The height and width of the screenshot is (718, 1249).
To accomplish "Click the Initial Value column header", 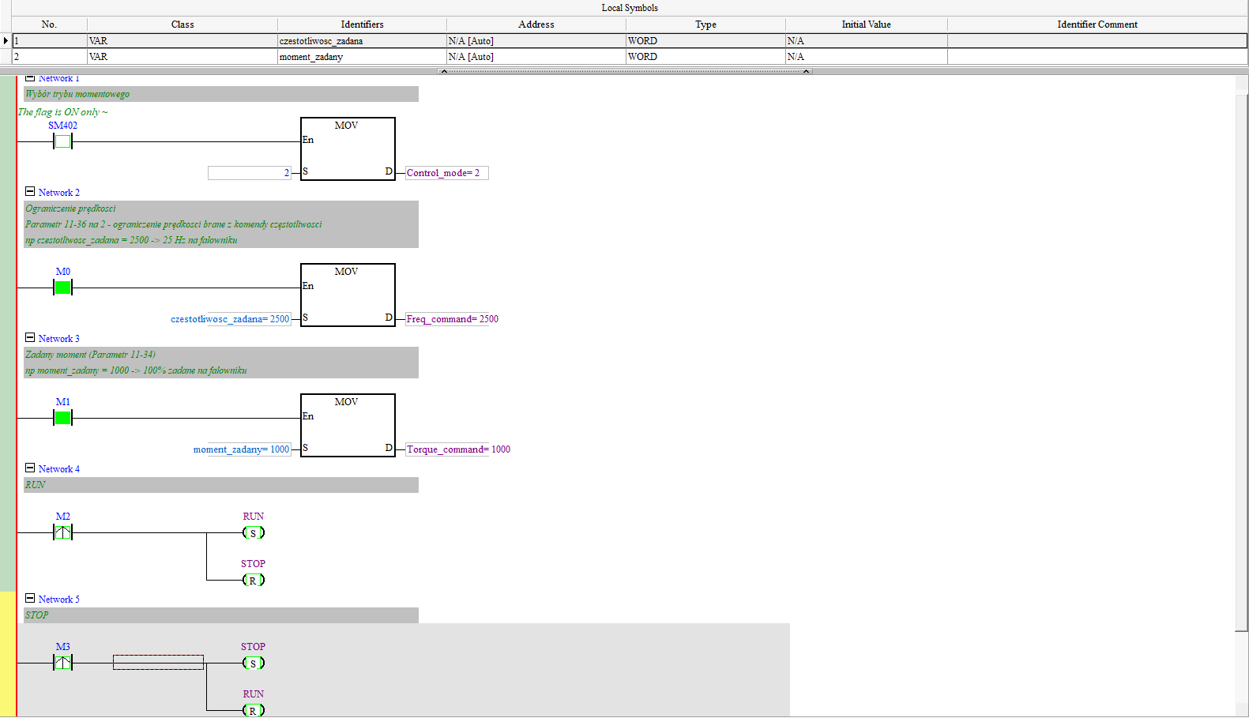I will [866, 24].
